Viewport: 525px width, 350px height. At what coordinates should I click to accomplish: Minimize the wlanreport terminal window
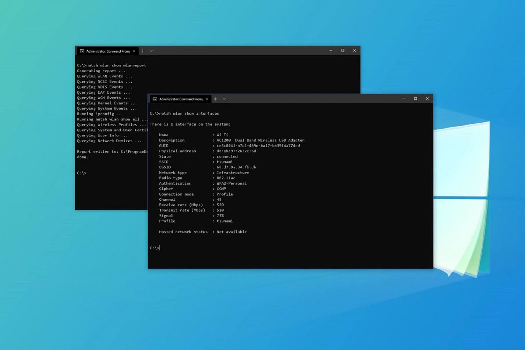331,51
